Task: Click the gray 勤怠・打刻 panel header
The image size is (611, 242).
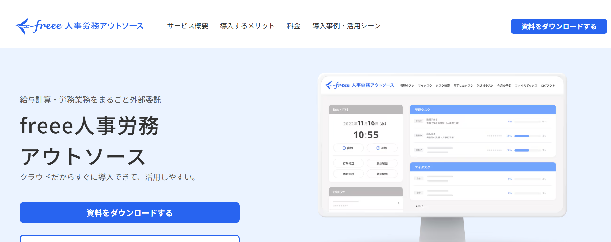Action: (366, 110)
